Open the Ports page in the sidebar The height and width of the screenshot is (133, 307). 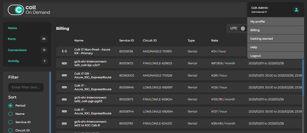tap(12, 39)
